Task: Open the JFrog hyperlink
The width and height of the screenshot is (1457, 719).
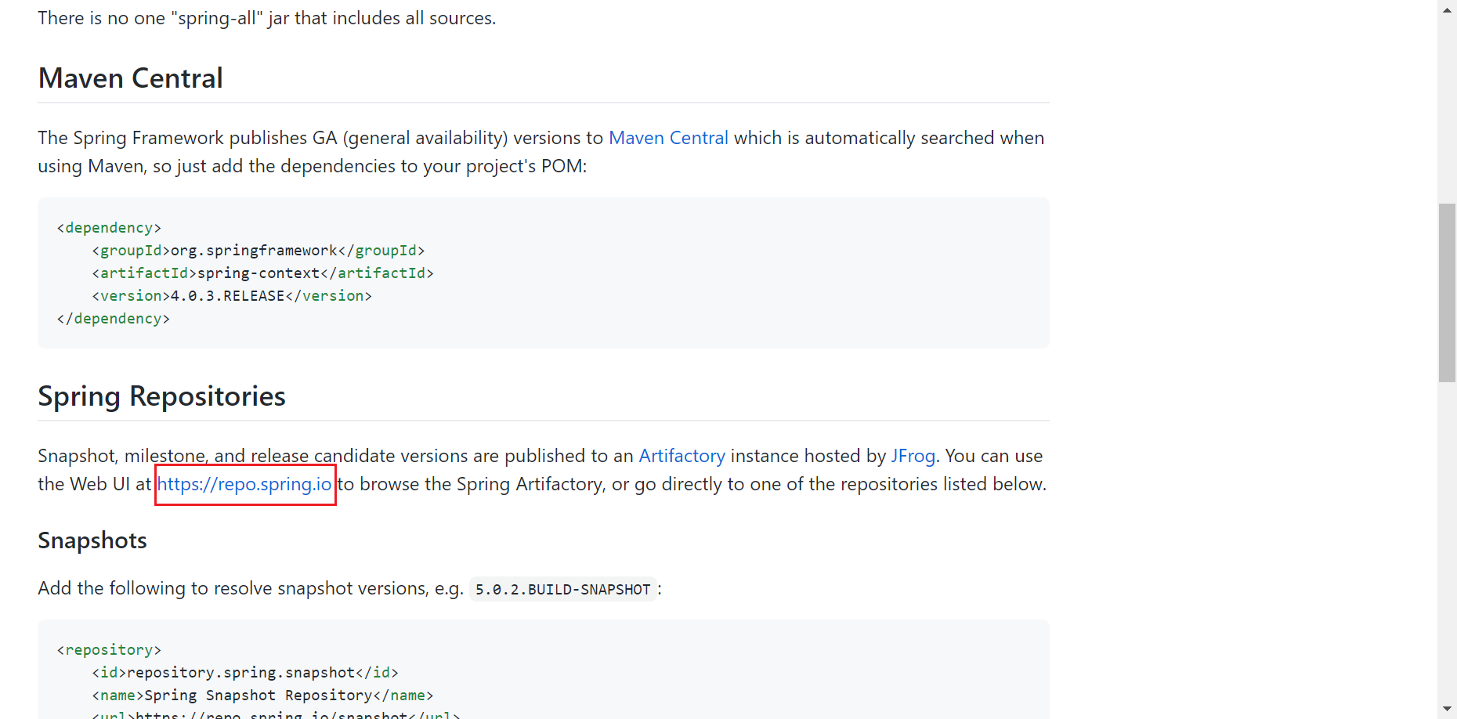Action: tap(912, 455)
